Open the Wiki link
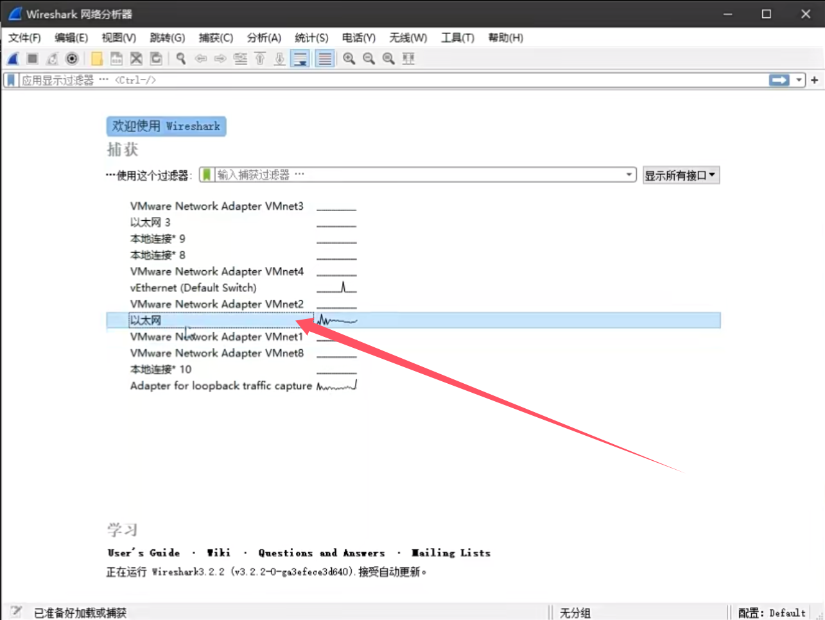The width and height of the screenshot is (825, 620). tap(218, 553)
